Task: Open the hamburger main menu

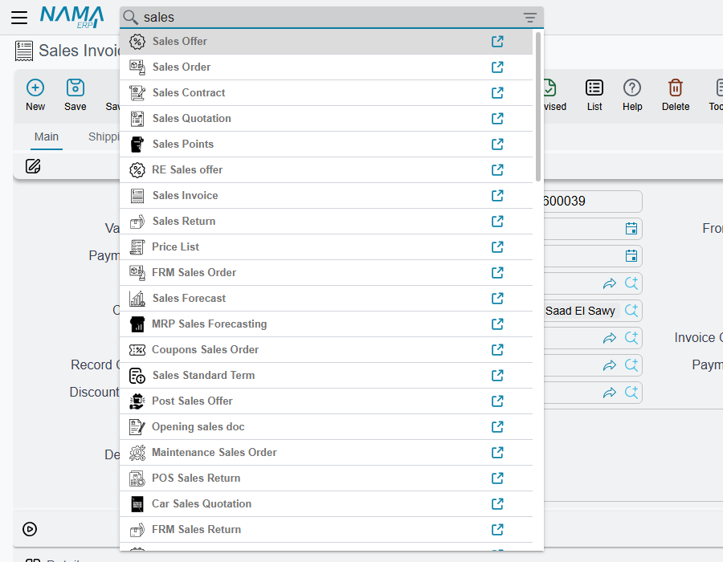Action: point(19,18)
